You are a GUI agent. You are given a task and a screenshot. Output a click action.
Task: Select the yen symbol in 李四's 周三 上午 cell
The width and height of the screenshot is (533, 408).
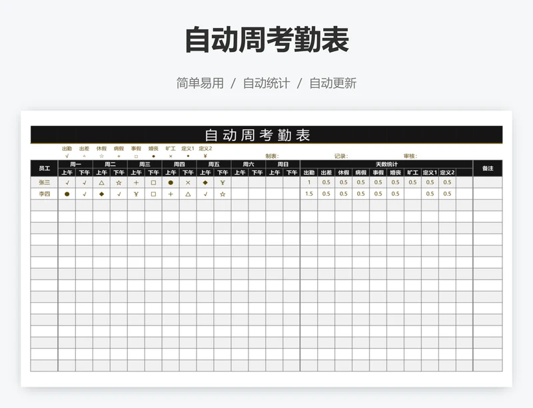pos(136,194)
